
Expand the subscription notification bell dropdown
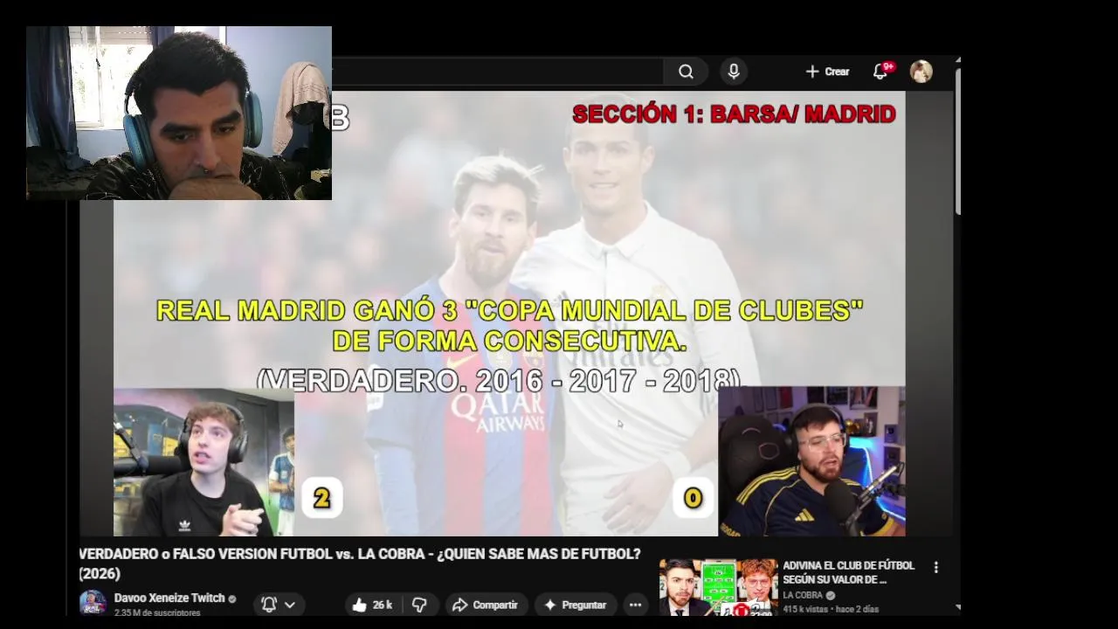[279, 605]
